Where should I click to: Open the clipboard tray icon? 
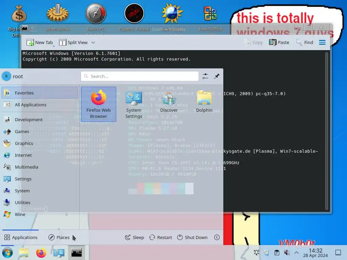[x=277, y=253]
